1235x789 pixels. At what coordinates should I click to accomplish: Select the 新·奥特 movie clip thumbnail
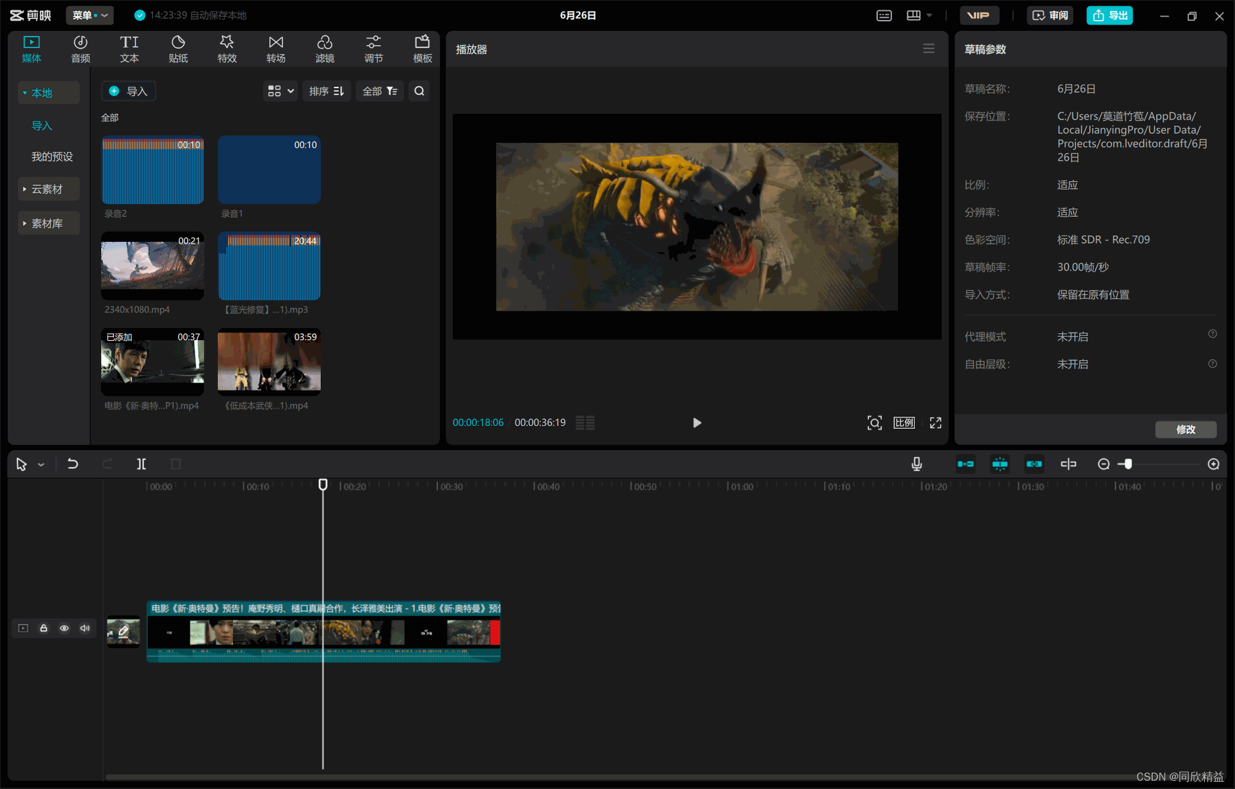[x=152, y=362]
